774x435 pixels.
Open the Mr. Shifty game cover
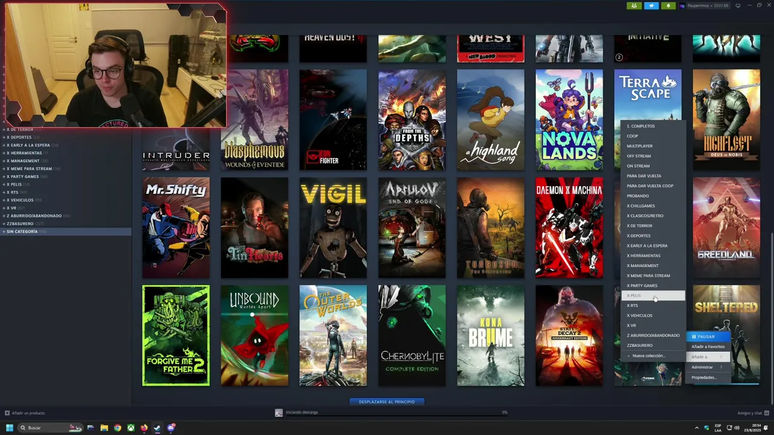pos(176,228)
